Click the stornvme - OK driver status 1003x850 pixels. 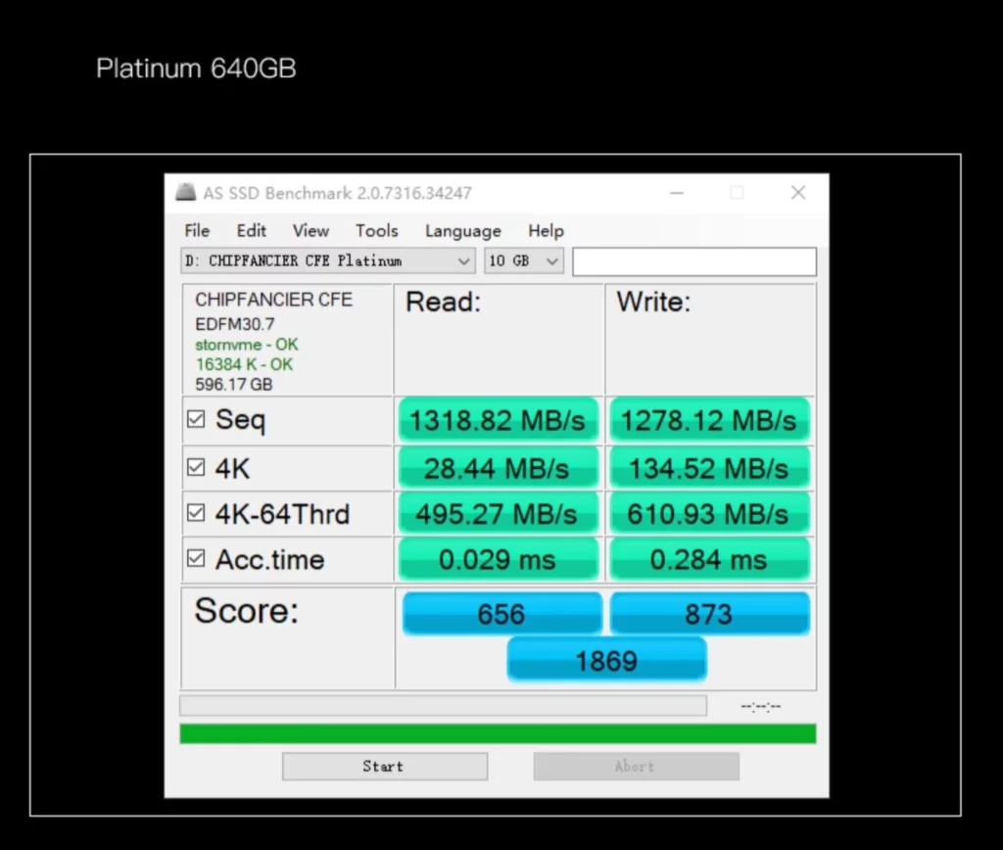coord(247,345)
